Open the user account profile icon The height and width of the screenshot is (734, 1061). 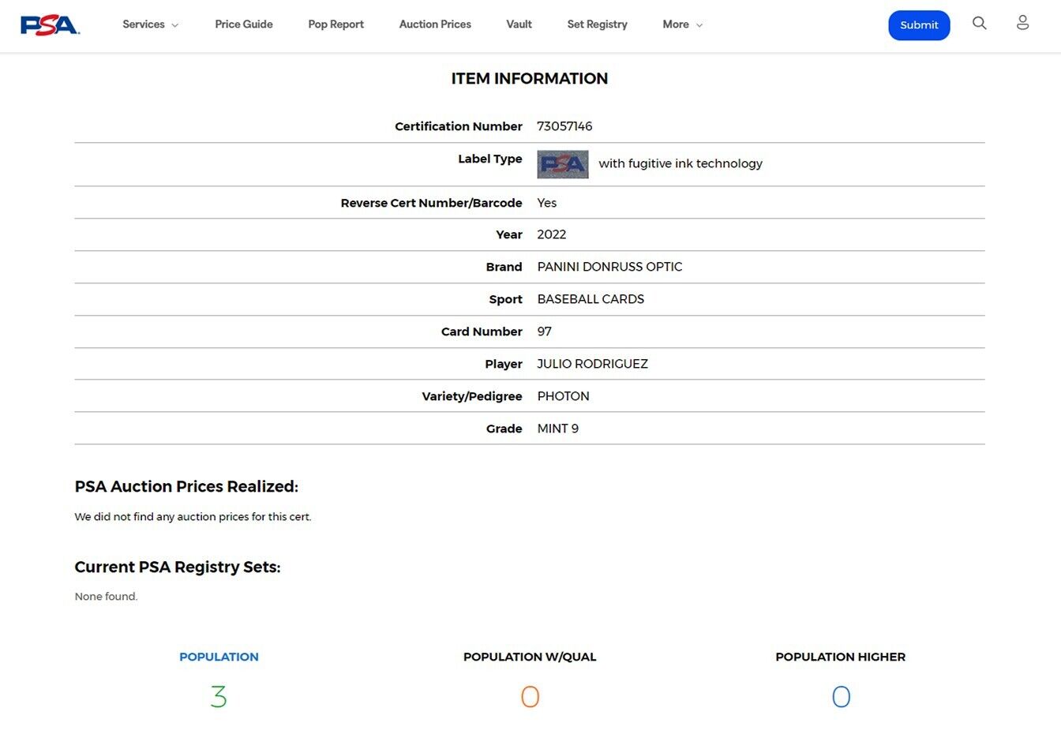click(x=1022, y=24)
